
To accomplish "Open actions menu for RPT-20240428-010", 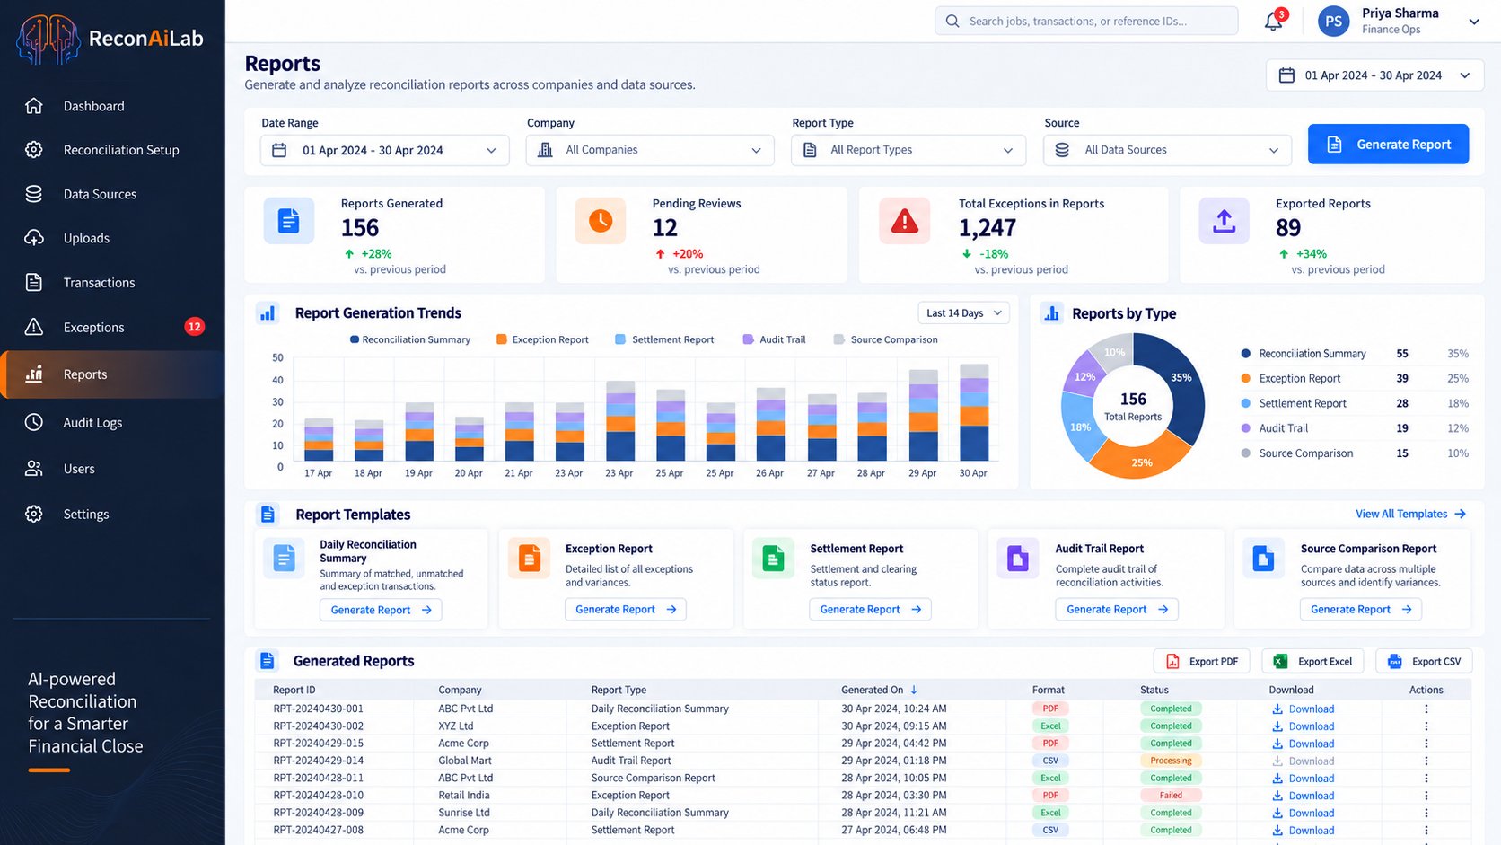I will click(1426, 796).
